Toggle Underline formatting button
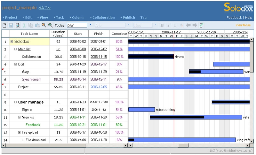This screenshot has height=155, width=256. point(175,25)
